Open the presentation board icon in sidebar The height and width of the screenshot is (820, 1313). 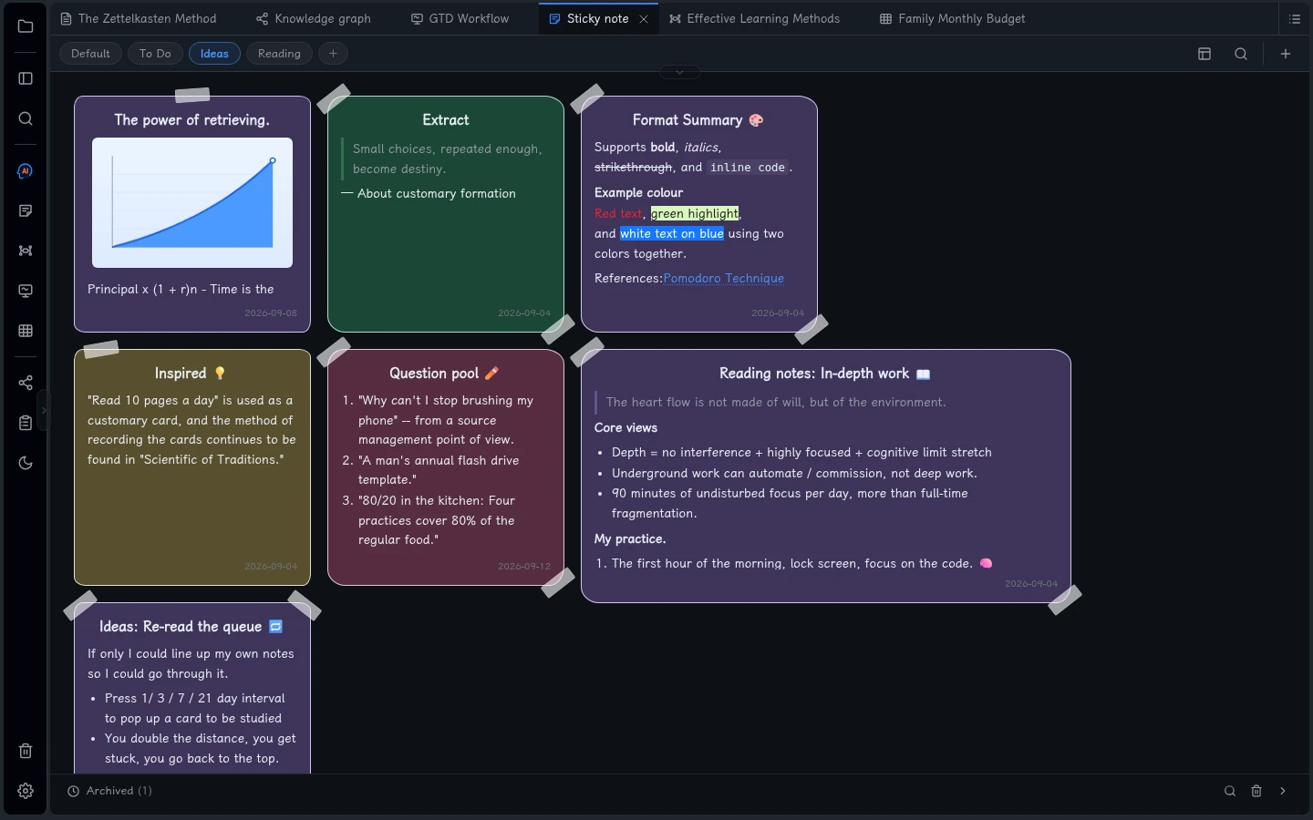pyautogui.click(x=26, y=291)
